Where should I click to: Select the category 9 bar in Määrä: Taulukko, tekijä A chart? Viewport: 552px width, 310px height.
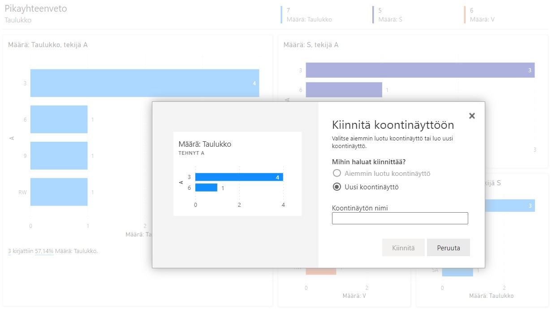tap(59, 156)
